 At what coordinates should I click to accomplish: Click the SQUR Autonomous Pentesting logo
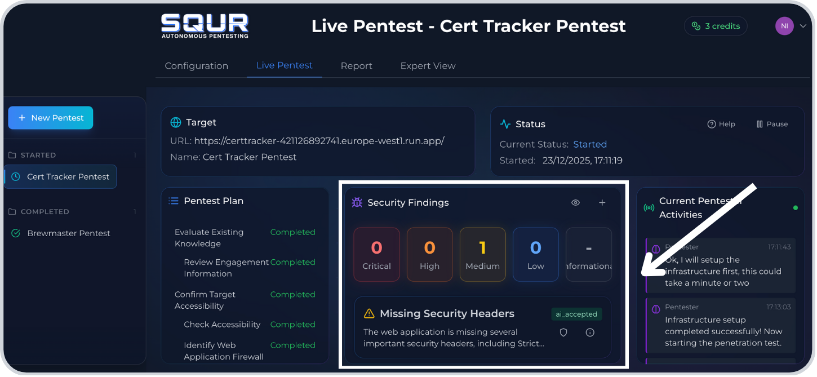click(205, 26)
